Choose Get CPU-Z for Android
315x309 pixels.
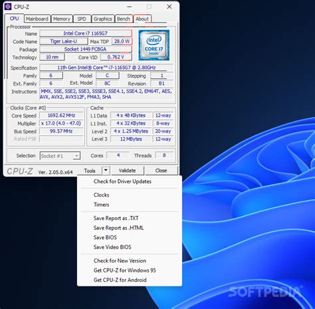(x=120, y=280)
